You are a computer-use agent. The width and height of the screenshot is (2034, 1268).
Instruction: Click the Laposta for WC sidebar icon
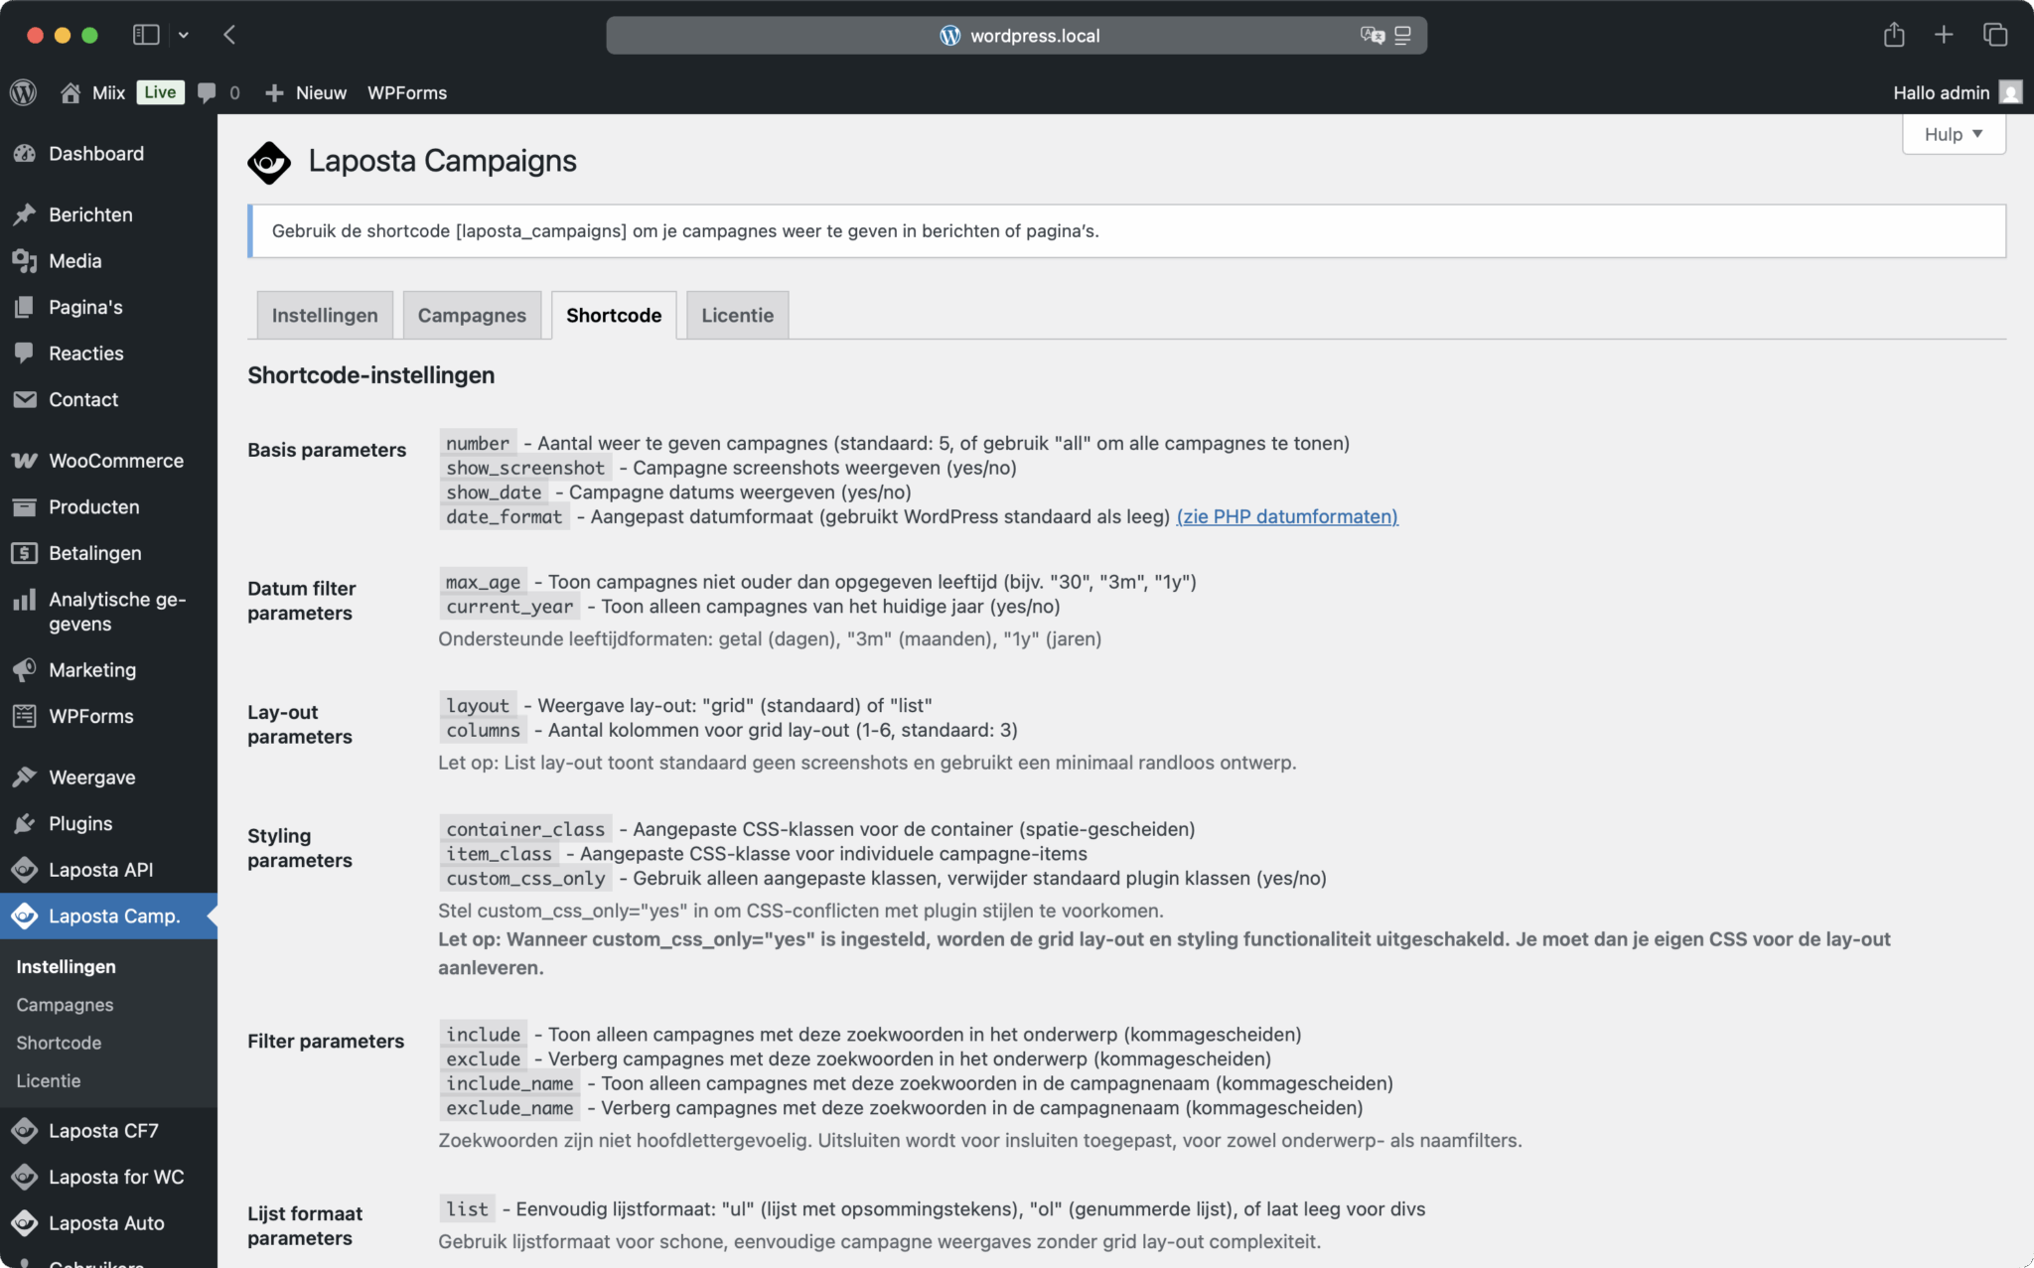pyautogui.click(x=25, y=1177)
